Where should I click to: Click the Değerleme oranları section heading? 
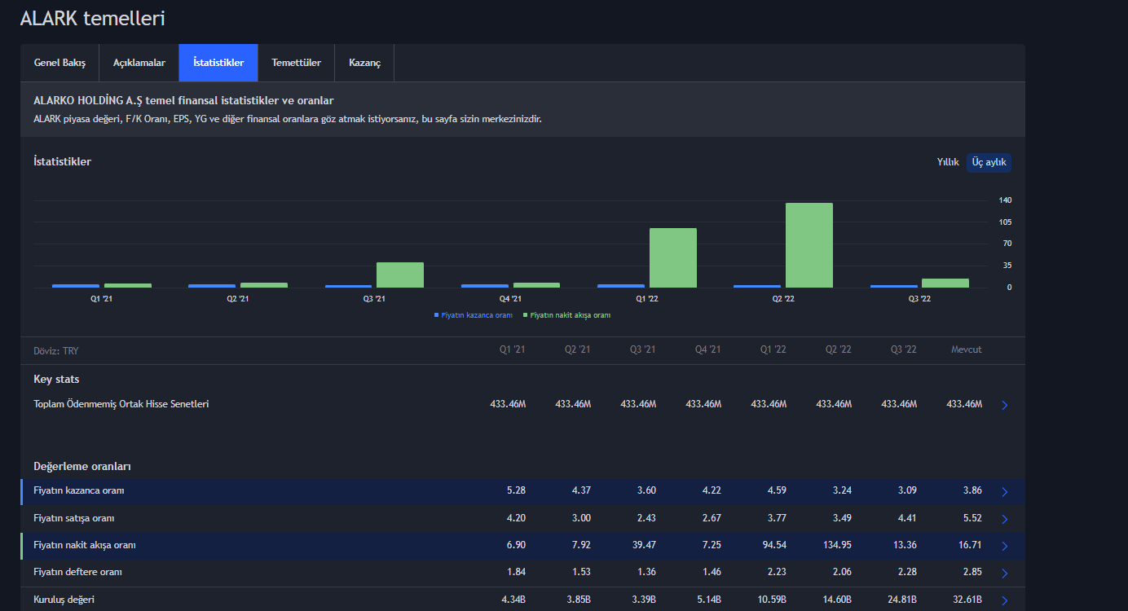82,467
